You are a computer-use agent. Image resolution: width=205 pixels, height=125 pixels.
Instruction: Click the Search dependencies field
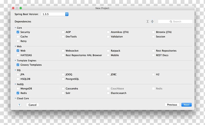point(175,22)
